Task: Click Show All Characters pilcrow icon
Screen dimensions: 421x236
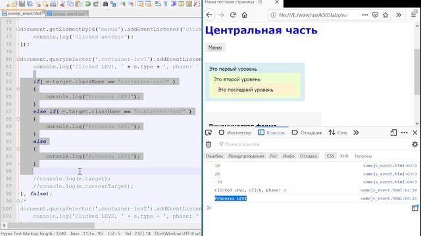Action: [166, 4]
